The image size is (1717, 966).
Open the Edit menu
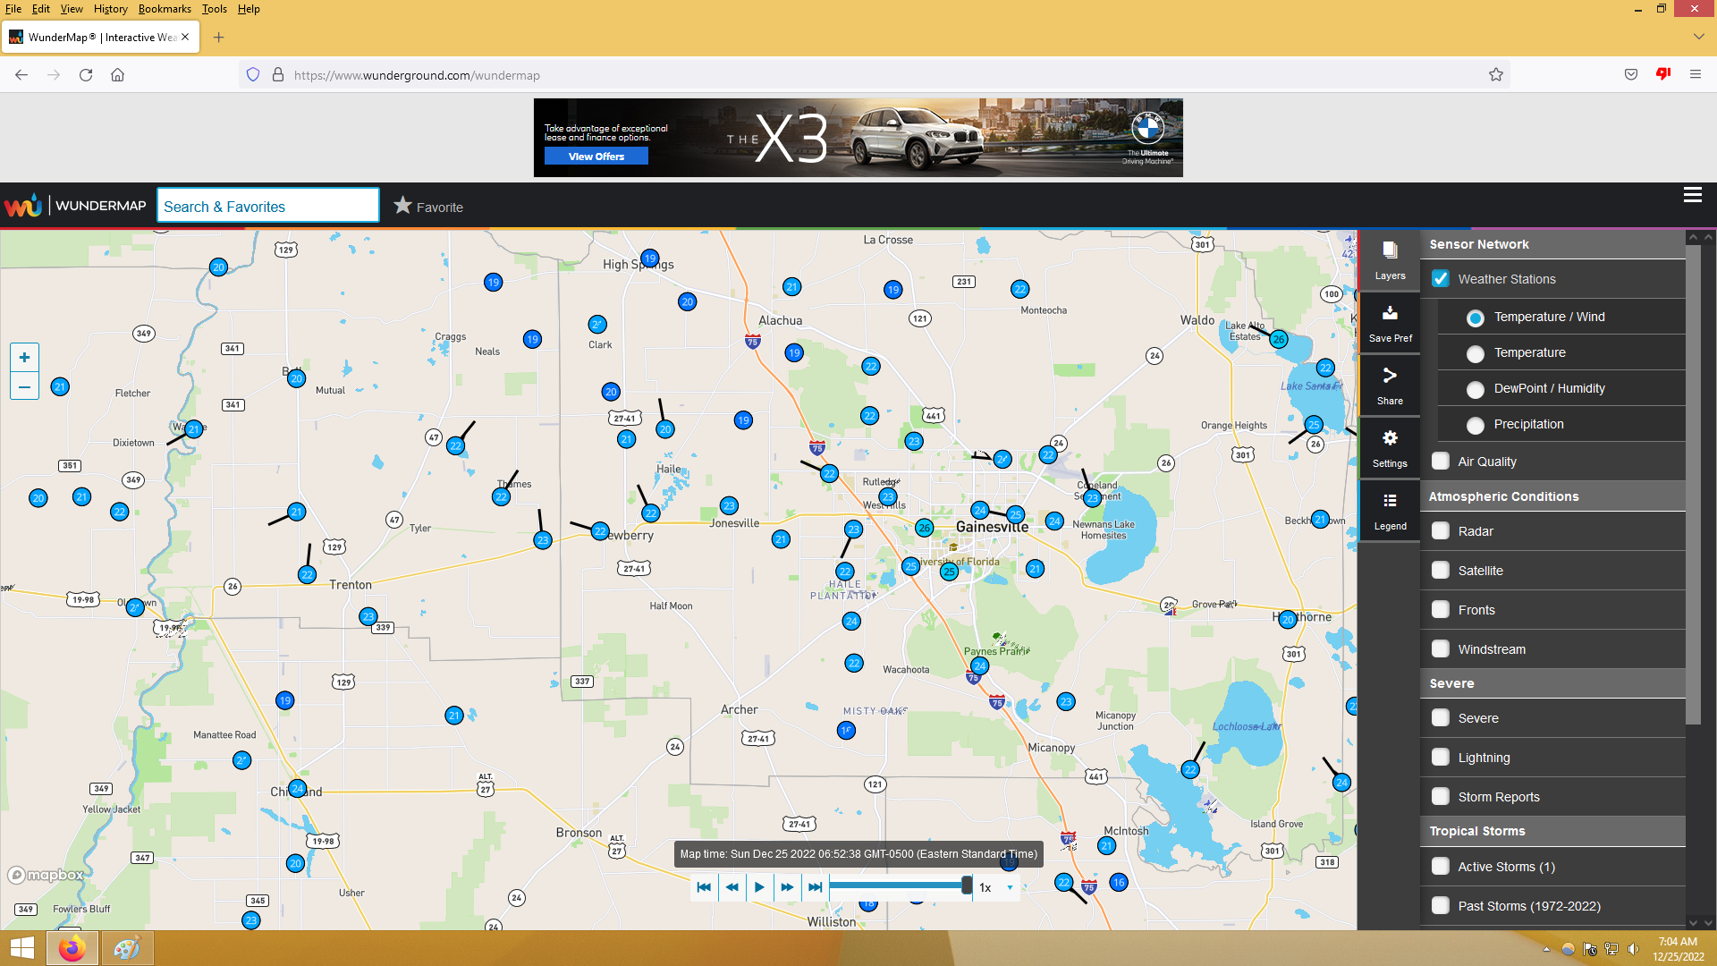(41, 9)
